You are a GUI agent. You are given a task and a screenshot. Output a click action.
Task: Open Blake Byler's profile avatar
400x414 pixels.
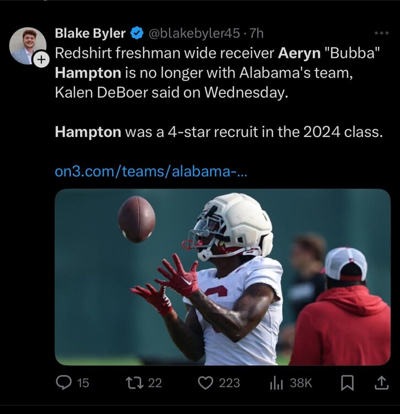coord(27,45)
